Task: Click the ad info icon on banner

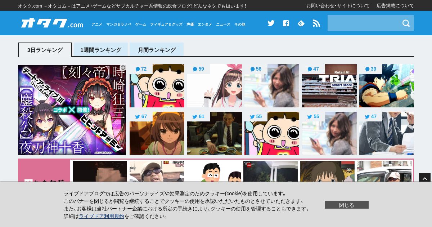Action: [x=123, y=67]
